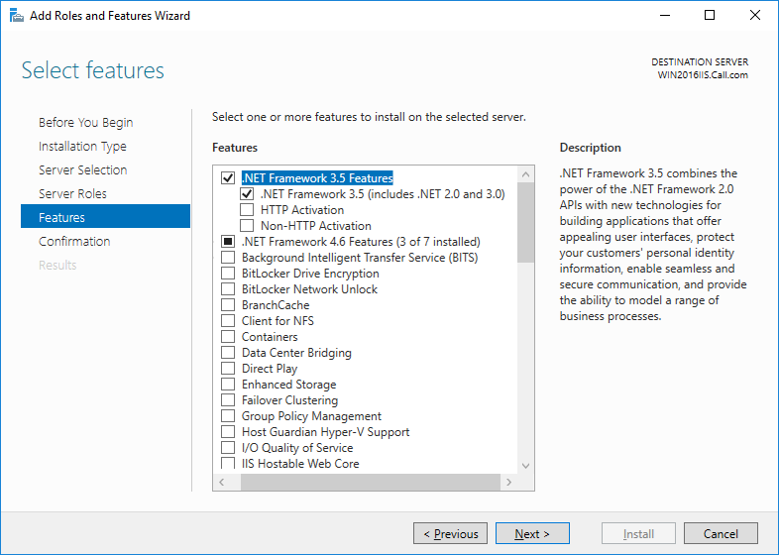Cancel the wizard
779x555 pixels.
(721, 533)
